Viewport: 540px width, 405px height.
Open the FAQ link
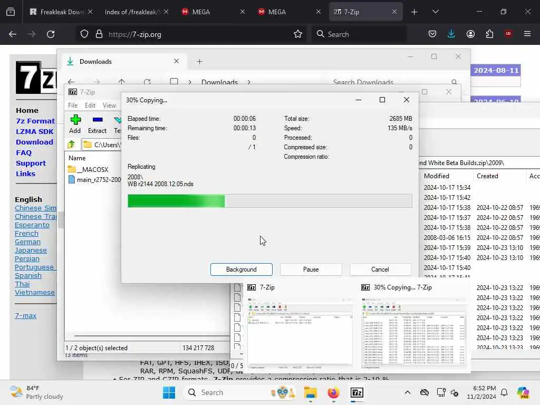pos(23,152)
